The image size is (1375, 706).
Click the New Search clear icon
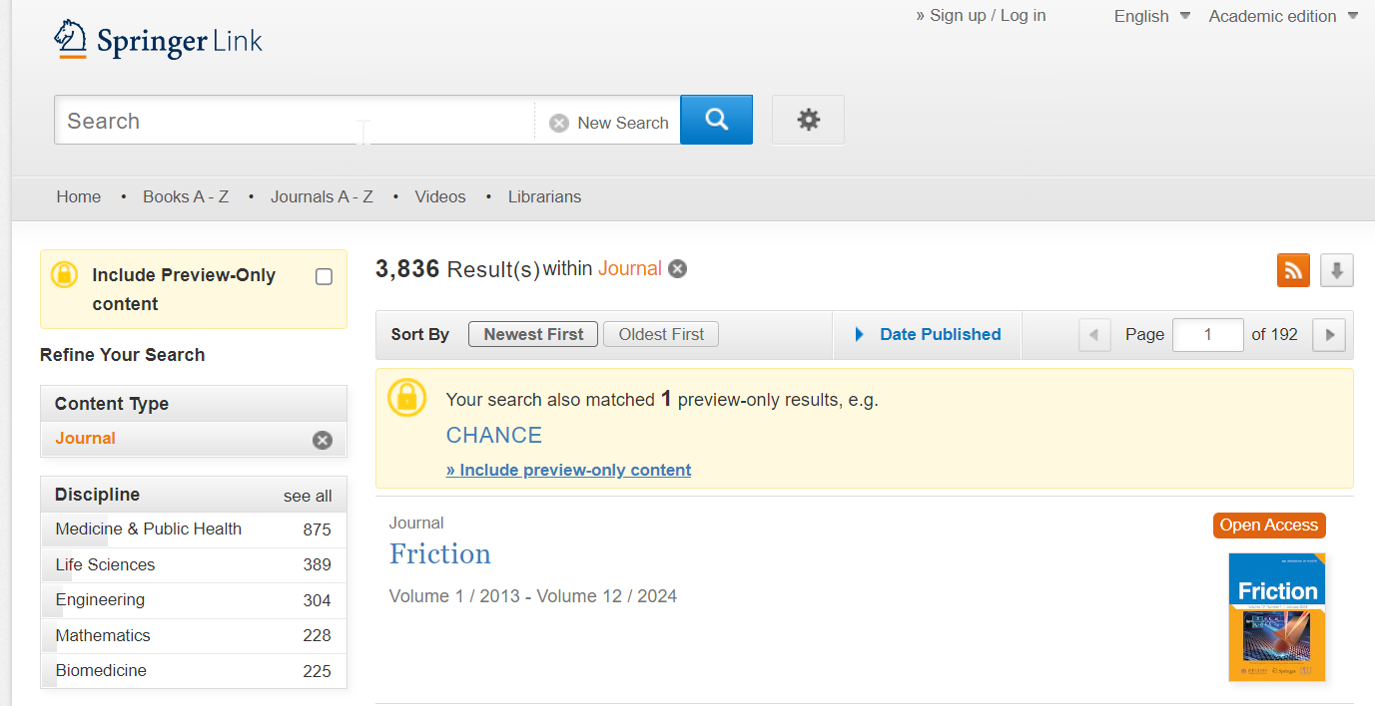click(x=559, y=123)
